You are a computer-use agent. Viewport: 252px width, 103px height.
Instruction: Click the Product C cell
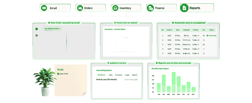coord(196,45)
